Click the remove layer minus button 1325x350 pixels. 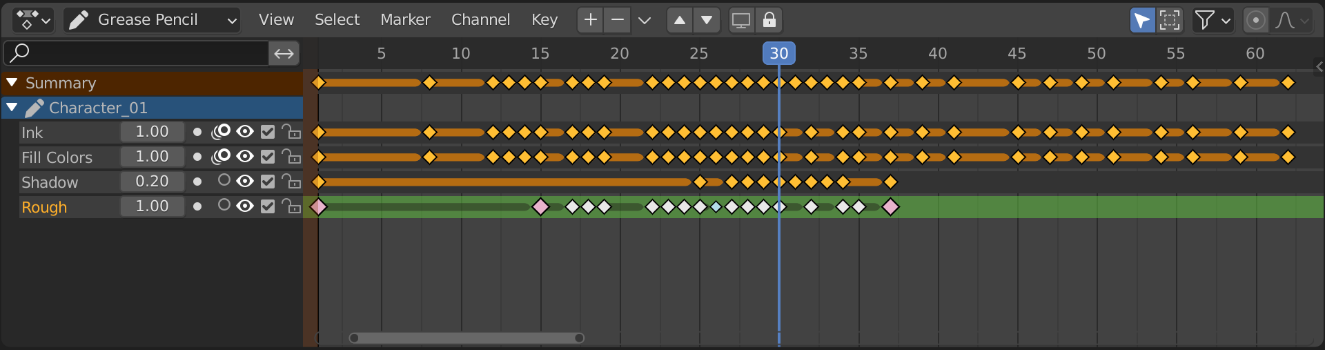(618, 20)
